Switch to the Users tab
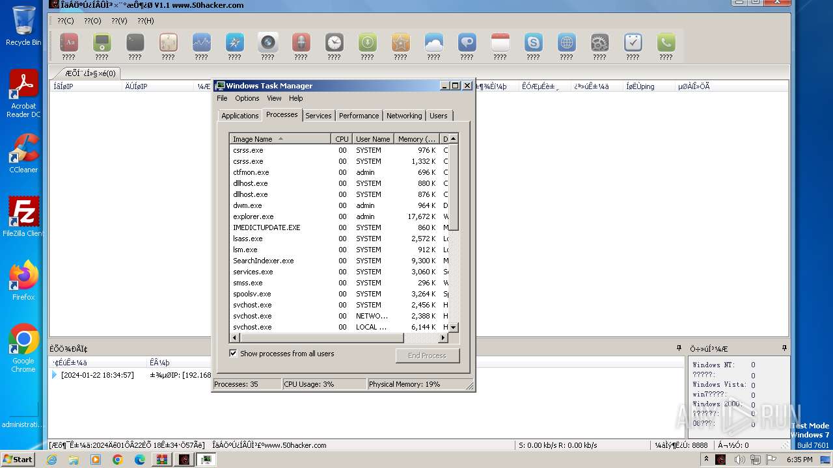The width and height of the screenshot is (833, 468). (439, 116)
